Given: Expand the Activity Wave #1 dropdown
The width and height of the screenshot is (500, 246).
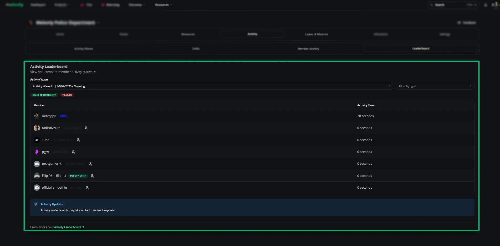Looking at the screenshot, I should click(x=211, y=86).
